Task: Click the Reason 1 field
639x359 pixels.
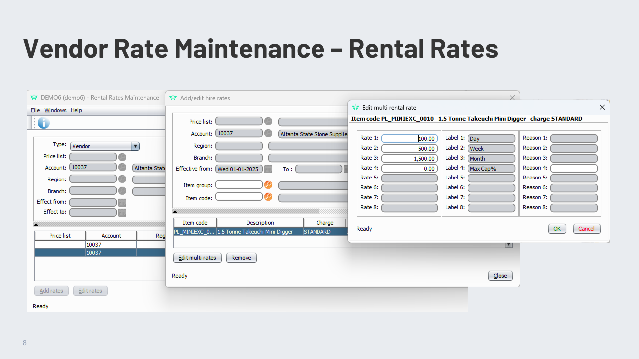Action: (574, 138)
